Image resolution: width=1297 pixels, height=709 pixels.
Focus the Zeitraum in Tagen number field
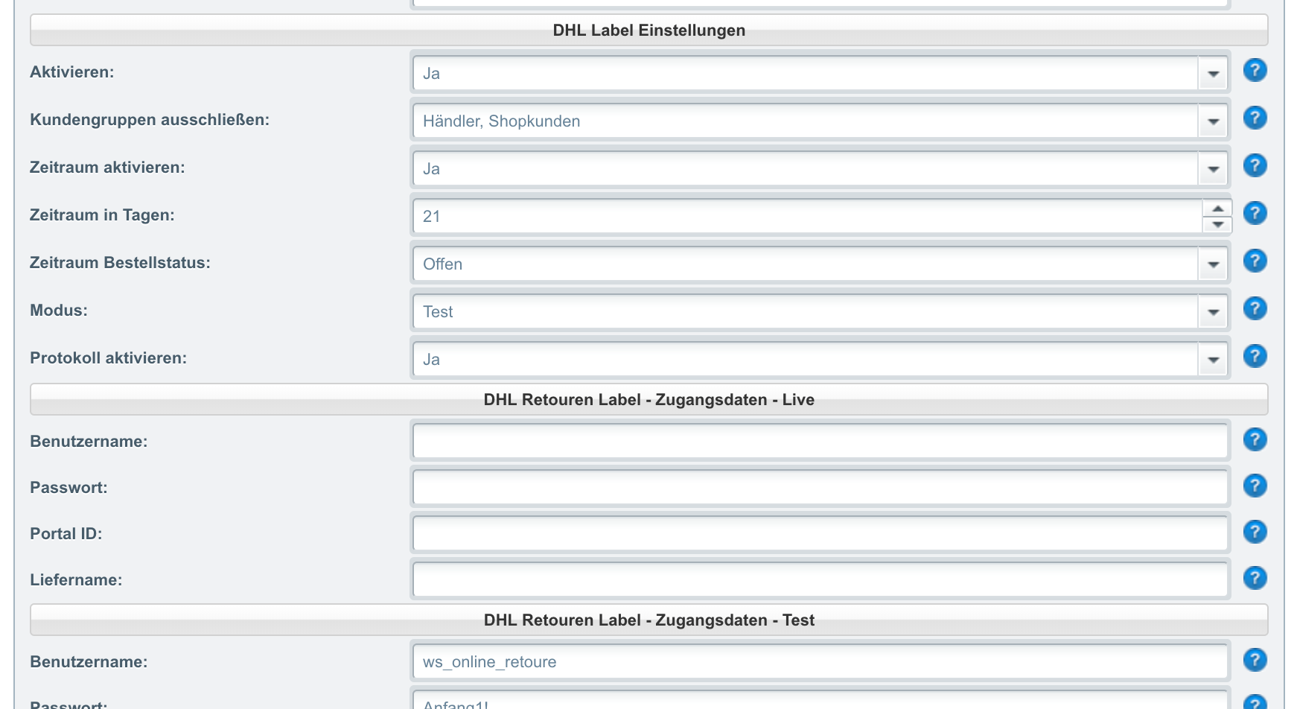pyautogui.click(x=808, y=217)
